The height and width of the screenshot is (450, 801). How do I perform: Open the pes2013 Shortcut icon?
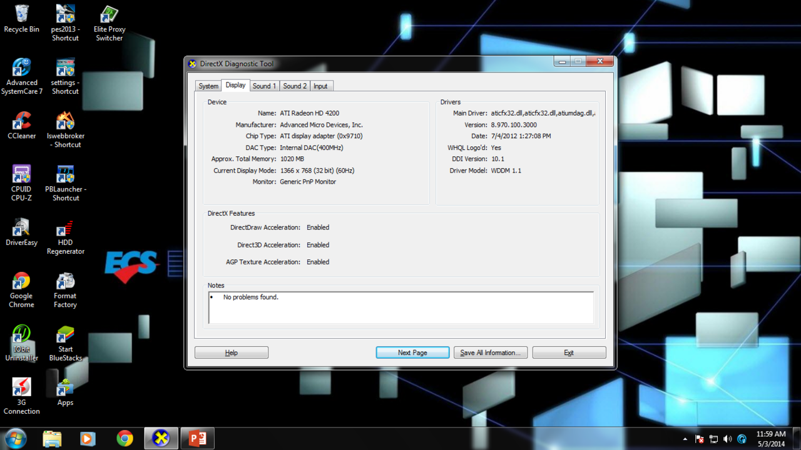pyautogui.click(x=65, y=23)
